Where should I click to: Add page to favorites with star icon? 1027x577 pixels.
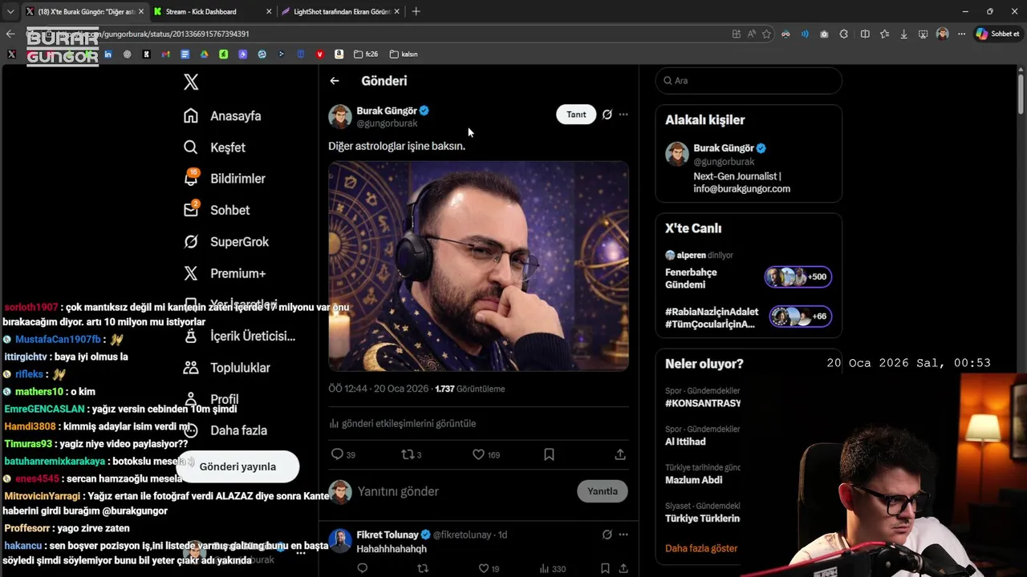coord(766,34)
